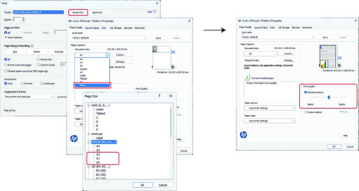Click the HP logo in right properties dialog

pos(244,135)
